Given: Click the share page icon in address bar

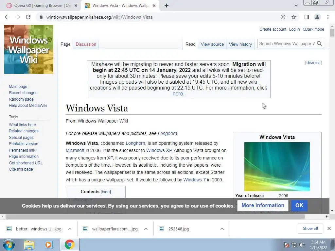Looking at the screenshot, I should coord(283,17).
